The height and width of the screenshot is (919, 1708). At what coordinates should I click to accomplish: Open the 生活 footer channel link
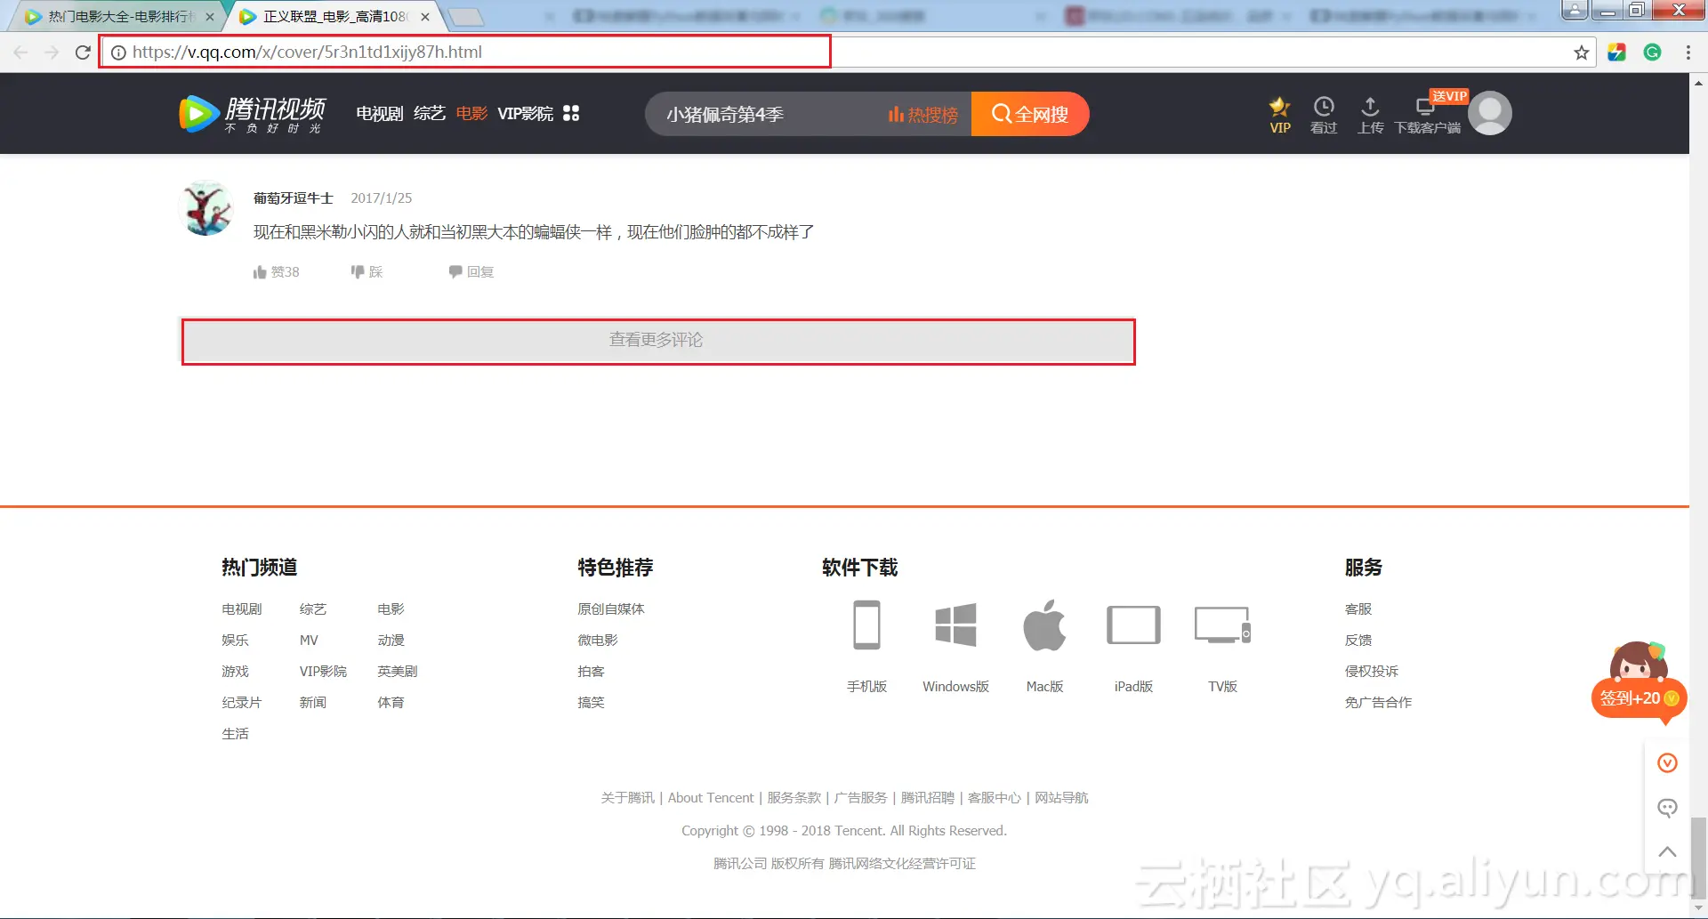click(235, 734)
